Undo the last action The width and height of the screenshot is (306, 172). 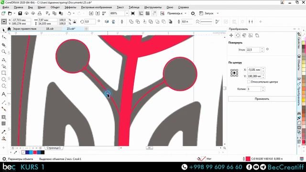pyautogui.click(x=69, y=13)
